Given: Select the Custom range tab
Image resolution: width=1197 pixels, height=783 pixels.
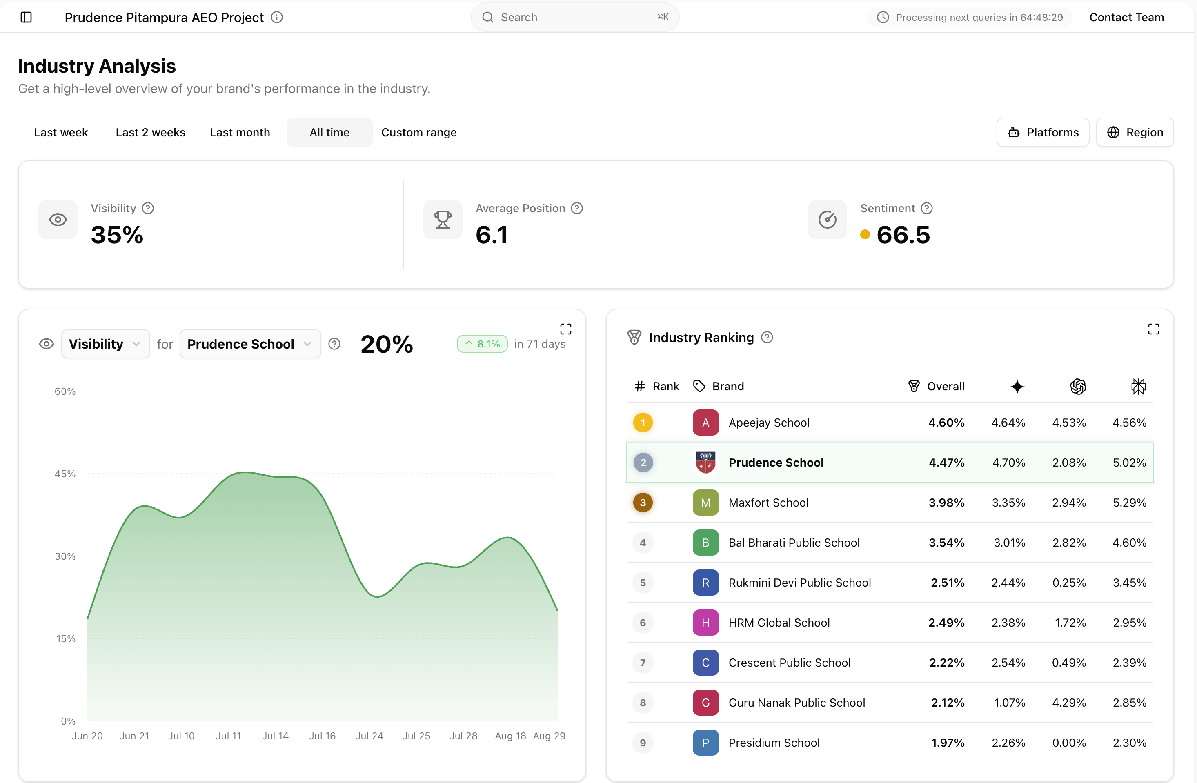Looking at the screenshot, I should click(419, 132).
